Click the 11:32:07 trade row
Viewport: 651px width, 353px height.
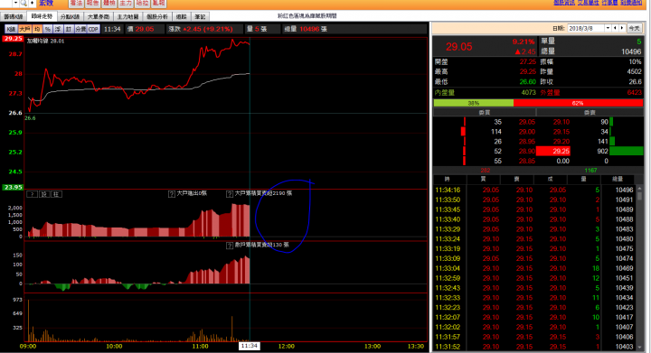pos(534,317)
